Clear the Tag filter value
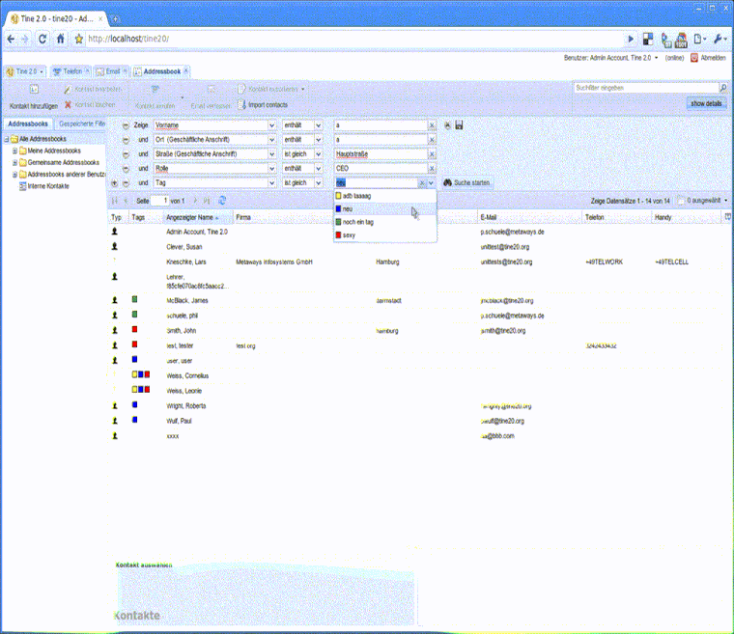 point(422,183)
